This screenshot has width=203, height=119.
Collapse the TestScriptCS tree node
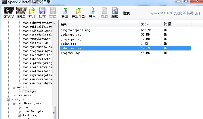pyautogui.click(x=19, y=115)
